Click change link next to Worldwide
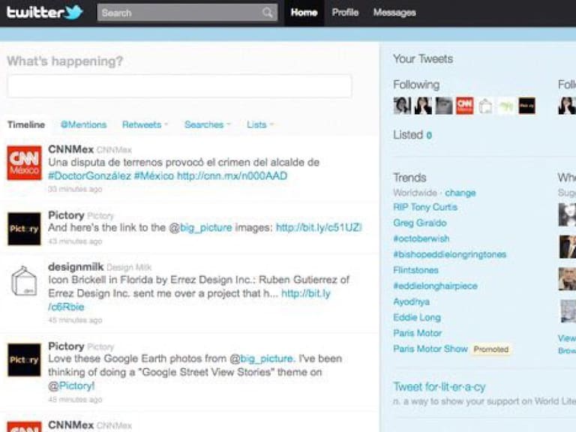The image size is (576, 432). coord(460,193)
